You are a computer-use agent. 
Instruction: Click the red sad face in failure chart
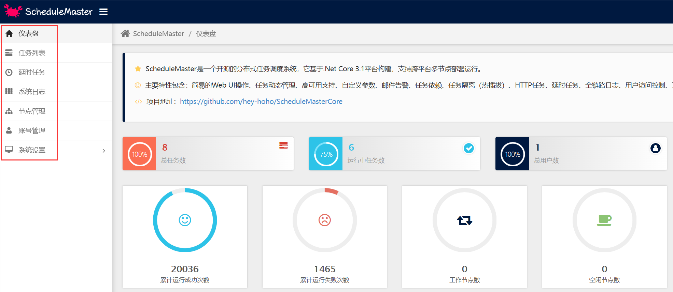[325, 220]
